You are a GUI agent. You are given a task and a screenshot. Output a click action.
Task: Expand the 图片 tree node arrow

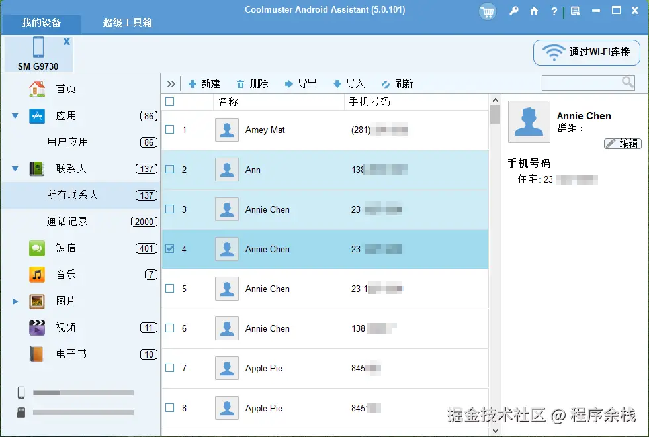point(15,301)
